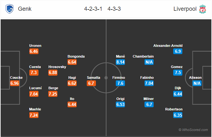
Task: Open the Liverpool team name link
Action: (185, 9)
